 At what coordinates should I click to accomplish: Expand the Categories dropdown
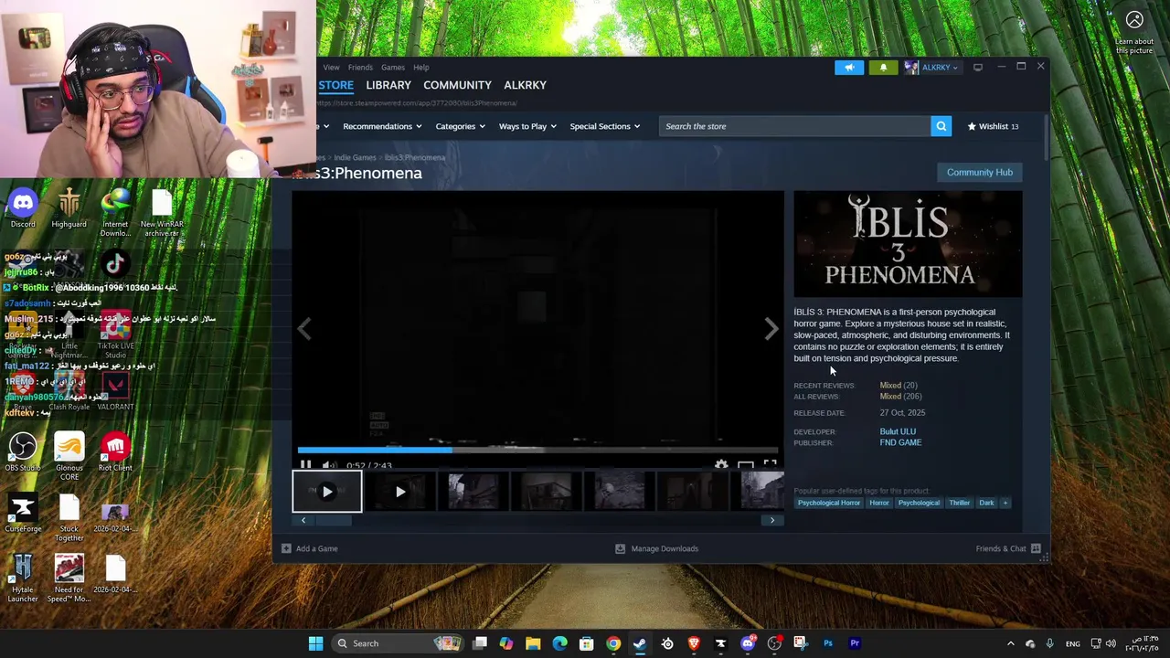coord(461,126)
